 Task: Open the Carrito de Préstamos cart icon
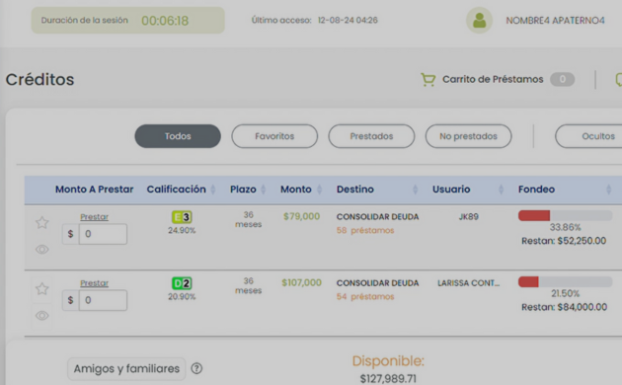click(x=428, y=80)
